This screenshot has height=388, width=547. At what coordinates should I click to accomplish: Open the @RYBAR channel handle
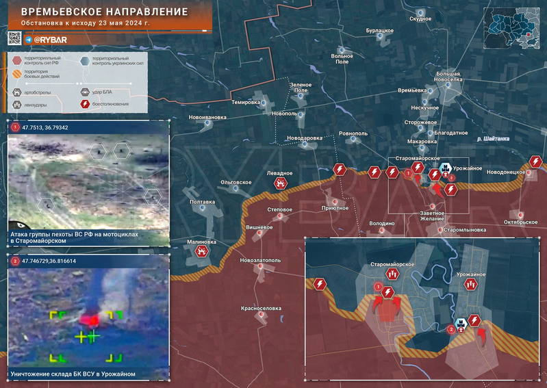(49, 40)
